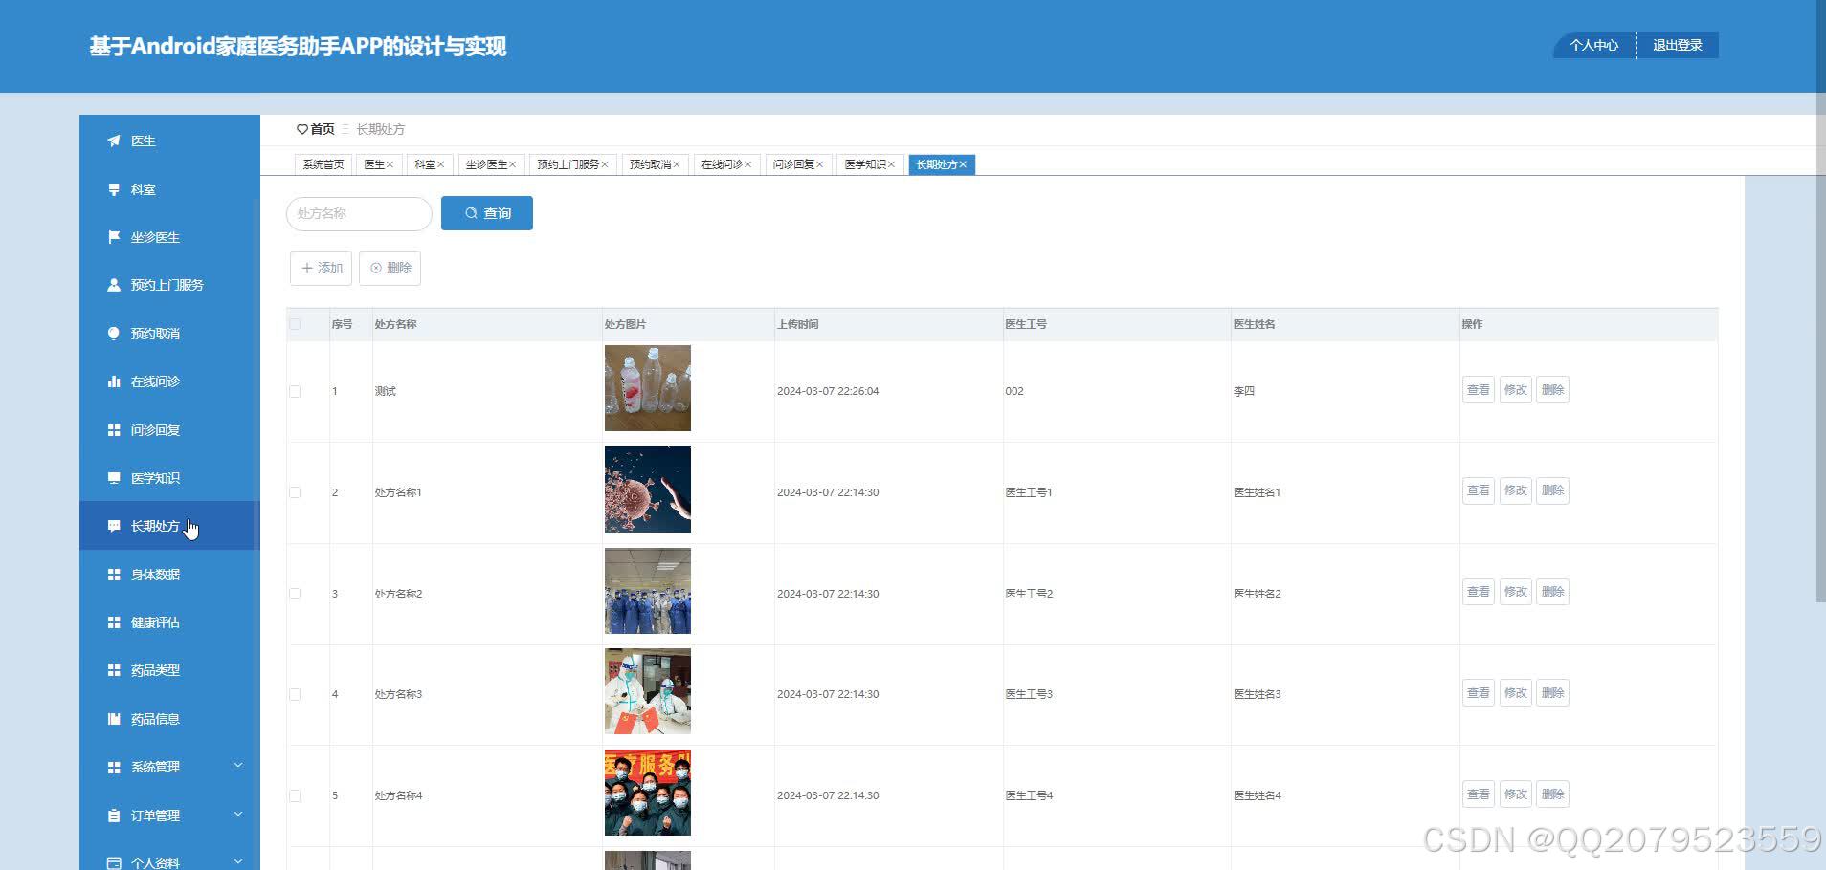1826x870 pixels.
Task: Switch to the 系统首页 tab
Action: pyautogui.click(x=323, y=164)
